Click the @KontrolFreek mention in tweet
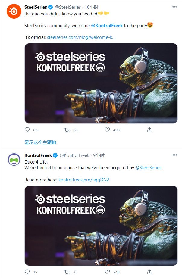182x278 pixels. point(107,26)
